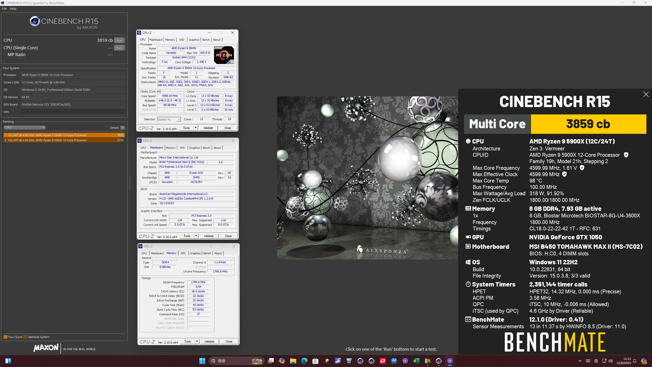Open BenchMate (BM) from the taskbar

click(428, 361)
